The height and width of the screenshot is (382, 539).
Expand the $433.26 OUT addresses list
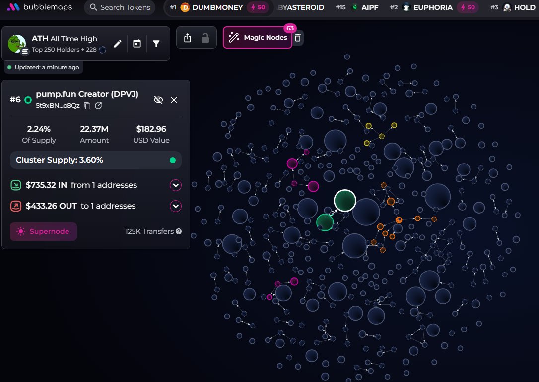point(176,206)
